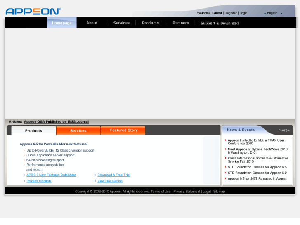Open the Homepage menu item

click(x=62, y=23)
